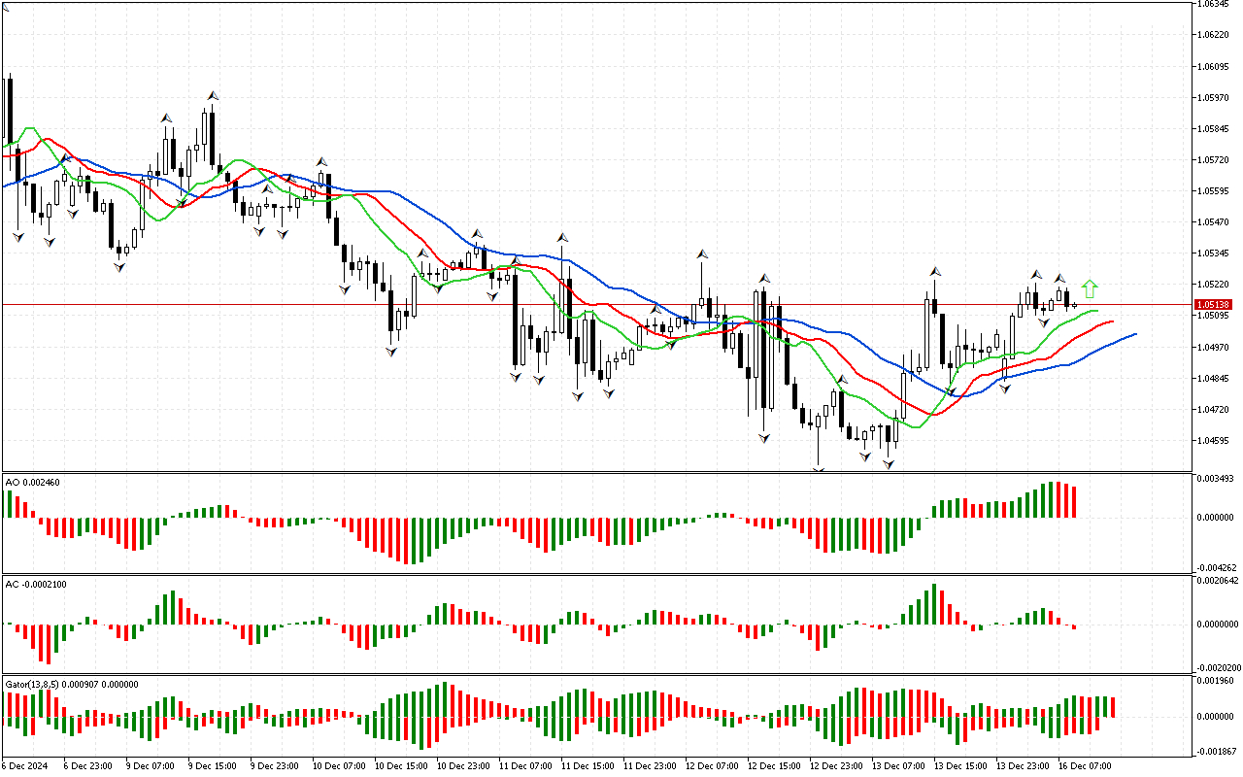The height and width of the screenshot is (777, 1243).
Task: Select the 10 Dec 23:00 time label
Action: pos(463,765)
